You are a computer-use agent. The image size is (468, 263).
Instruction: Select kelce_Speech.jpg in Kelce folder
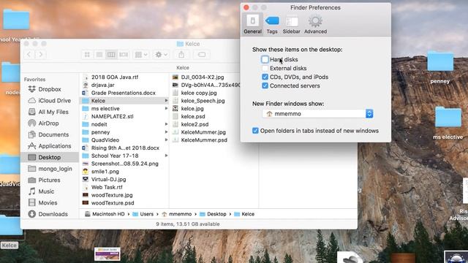click(x=203, y=101)
